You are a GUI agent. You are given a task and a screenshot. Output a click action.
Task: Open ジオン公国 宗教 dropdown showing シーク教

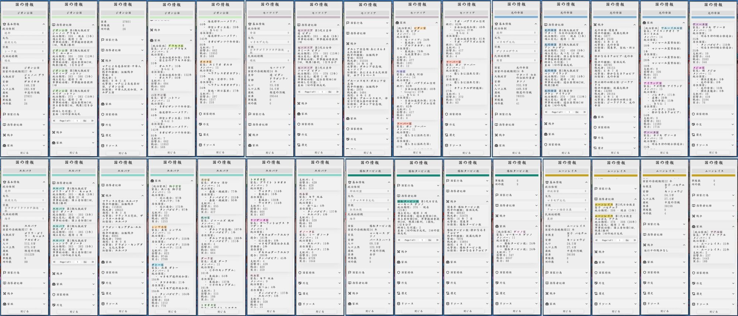pyautogui.click(x=24, y=52)
